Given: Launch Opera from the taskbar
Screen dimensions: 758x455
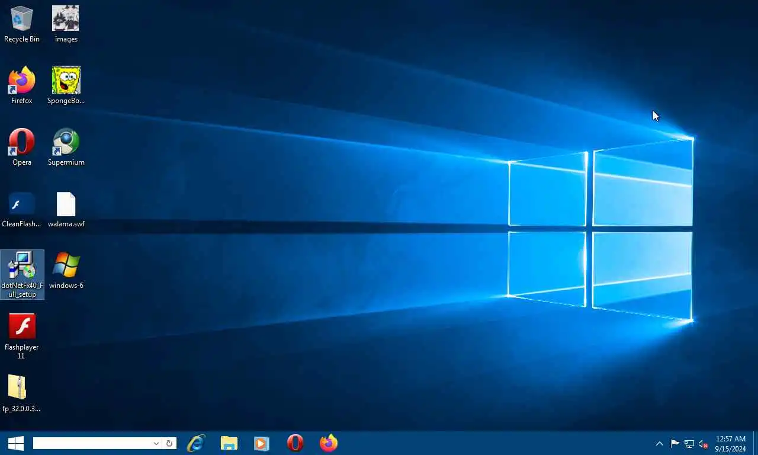Looking at the screenshot, I should [295, 443].
